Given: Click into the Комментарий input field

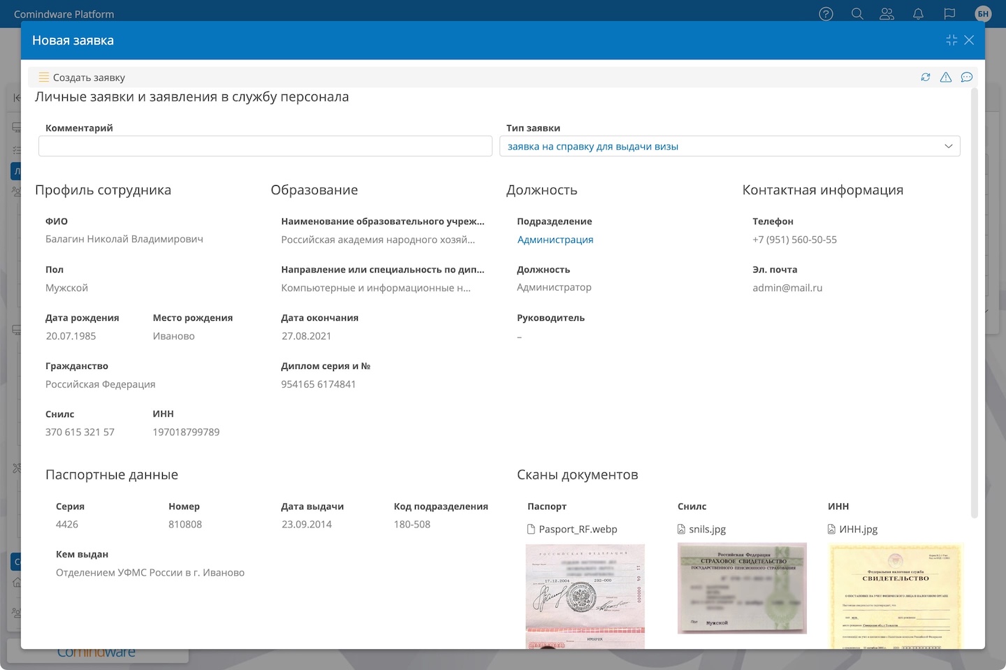Looking at the screenshot, I should tap(265, 146).
